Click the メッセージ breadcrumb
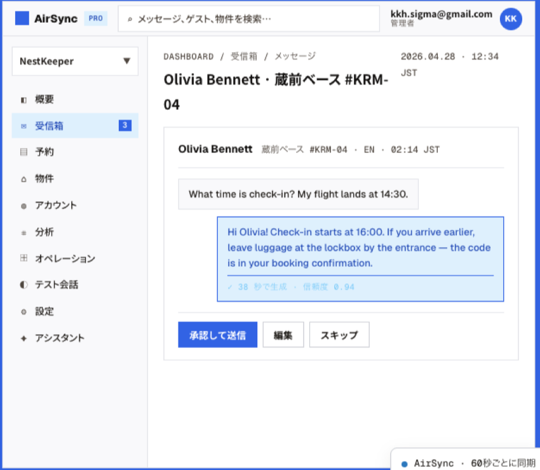Viewport: 540px width, 470px height. (x=295, y=56)
